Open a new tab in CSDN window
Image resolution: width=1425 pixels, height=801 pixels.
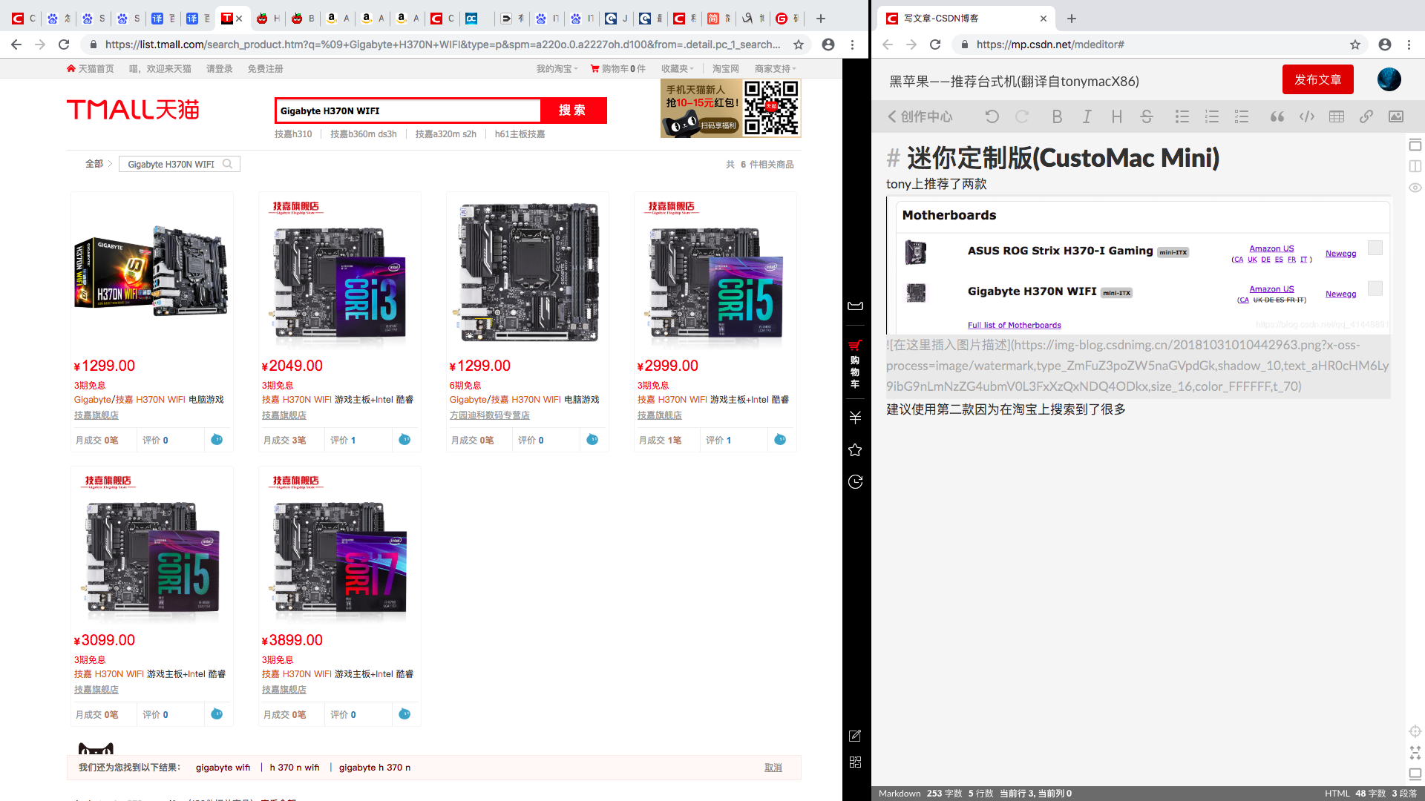pos(1072,19)
